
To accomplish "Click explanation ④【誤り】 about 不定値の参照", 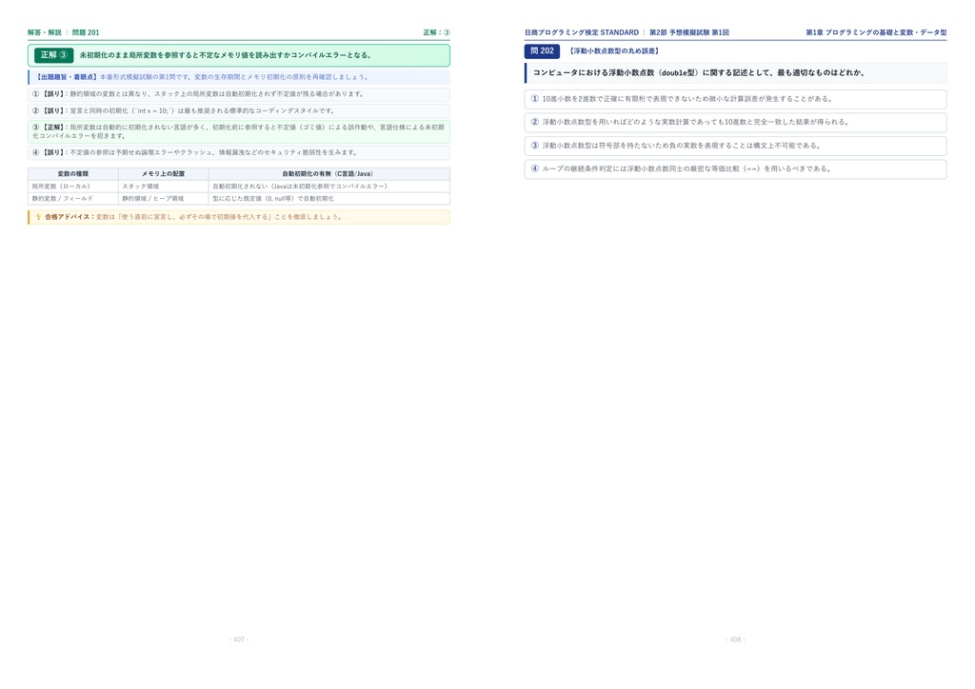I will [239, 152].
